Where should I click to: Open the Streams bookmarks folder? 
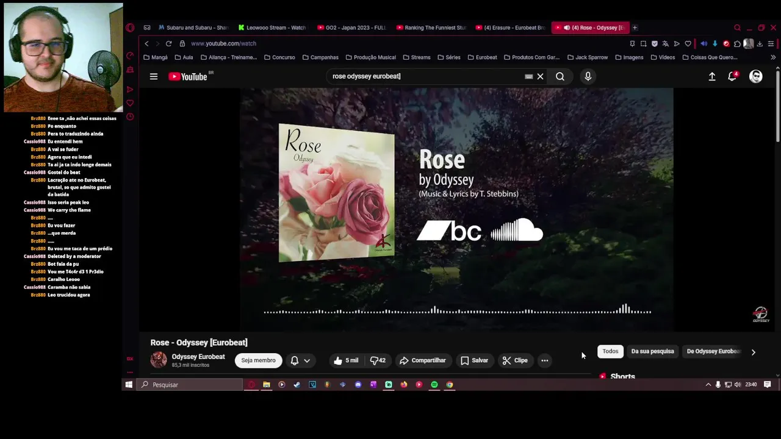pyautogui.click(x=416, y=57)
